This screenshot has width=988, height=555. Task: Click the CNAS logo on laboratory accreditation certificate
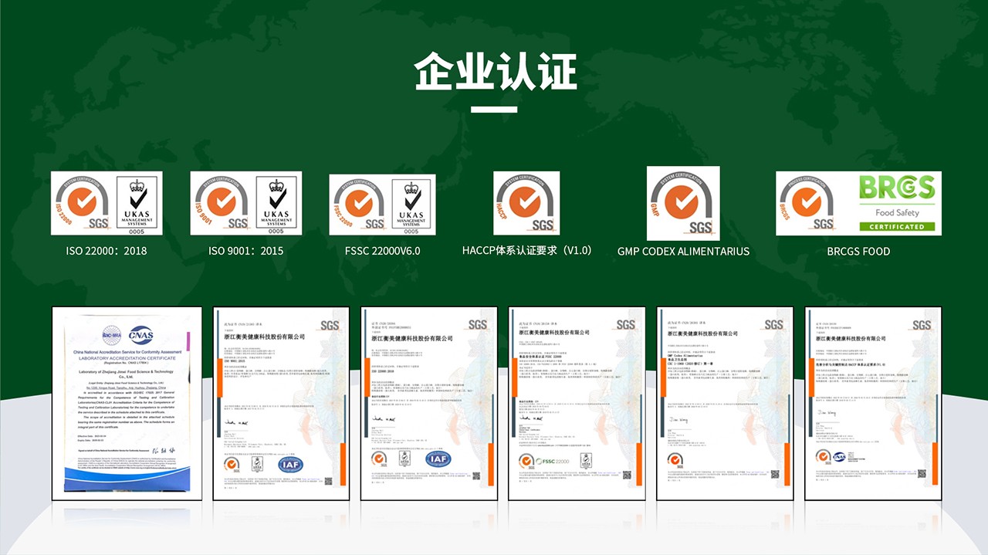point(140,335)
